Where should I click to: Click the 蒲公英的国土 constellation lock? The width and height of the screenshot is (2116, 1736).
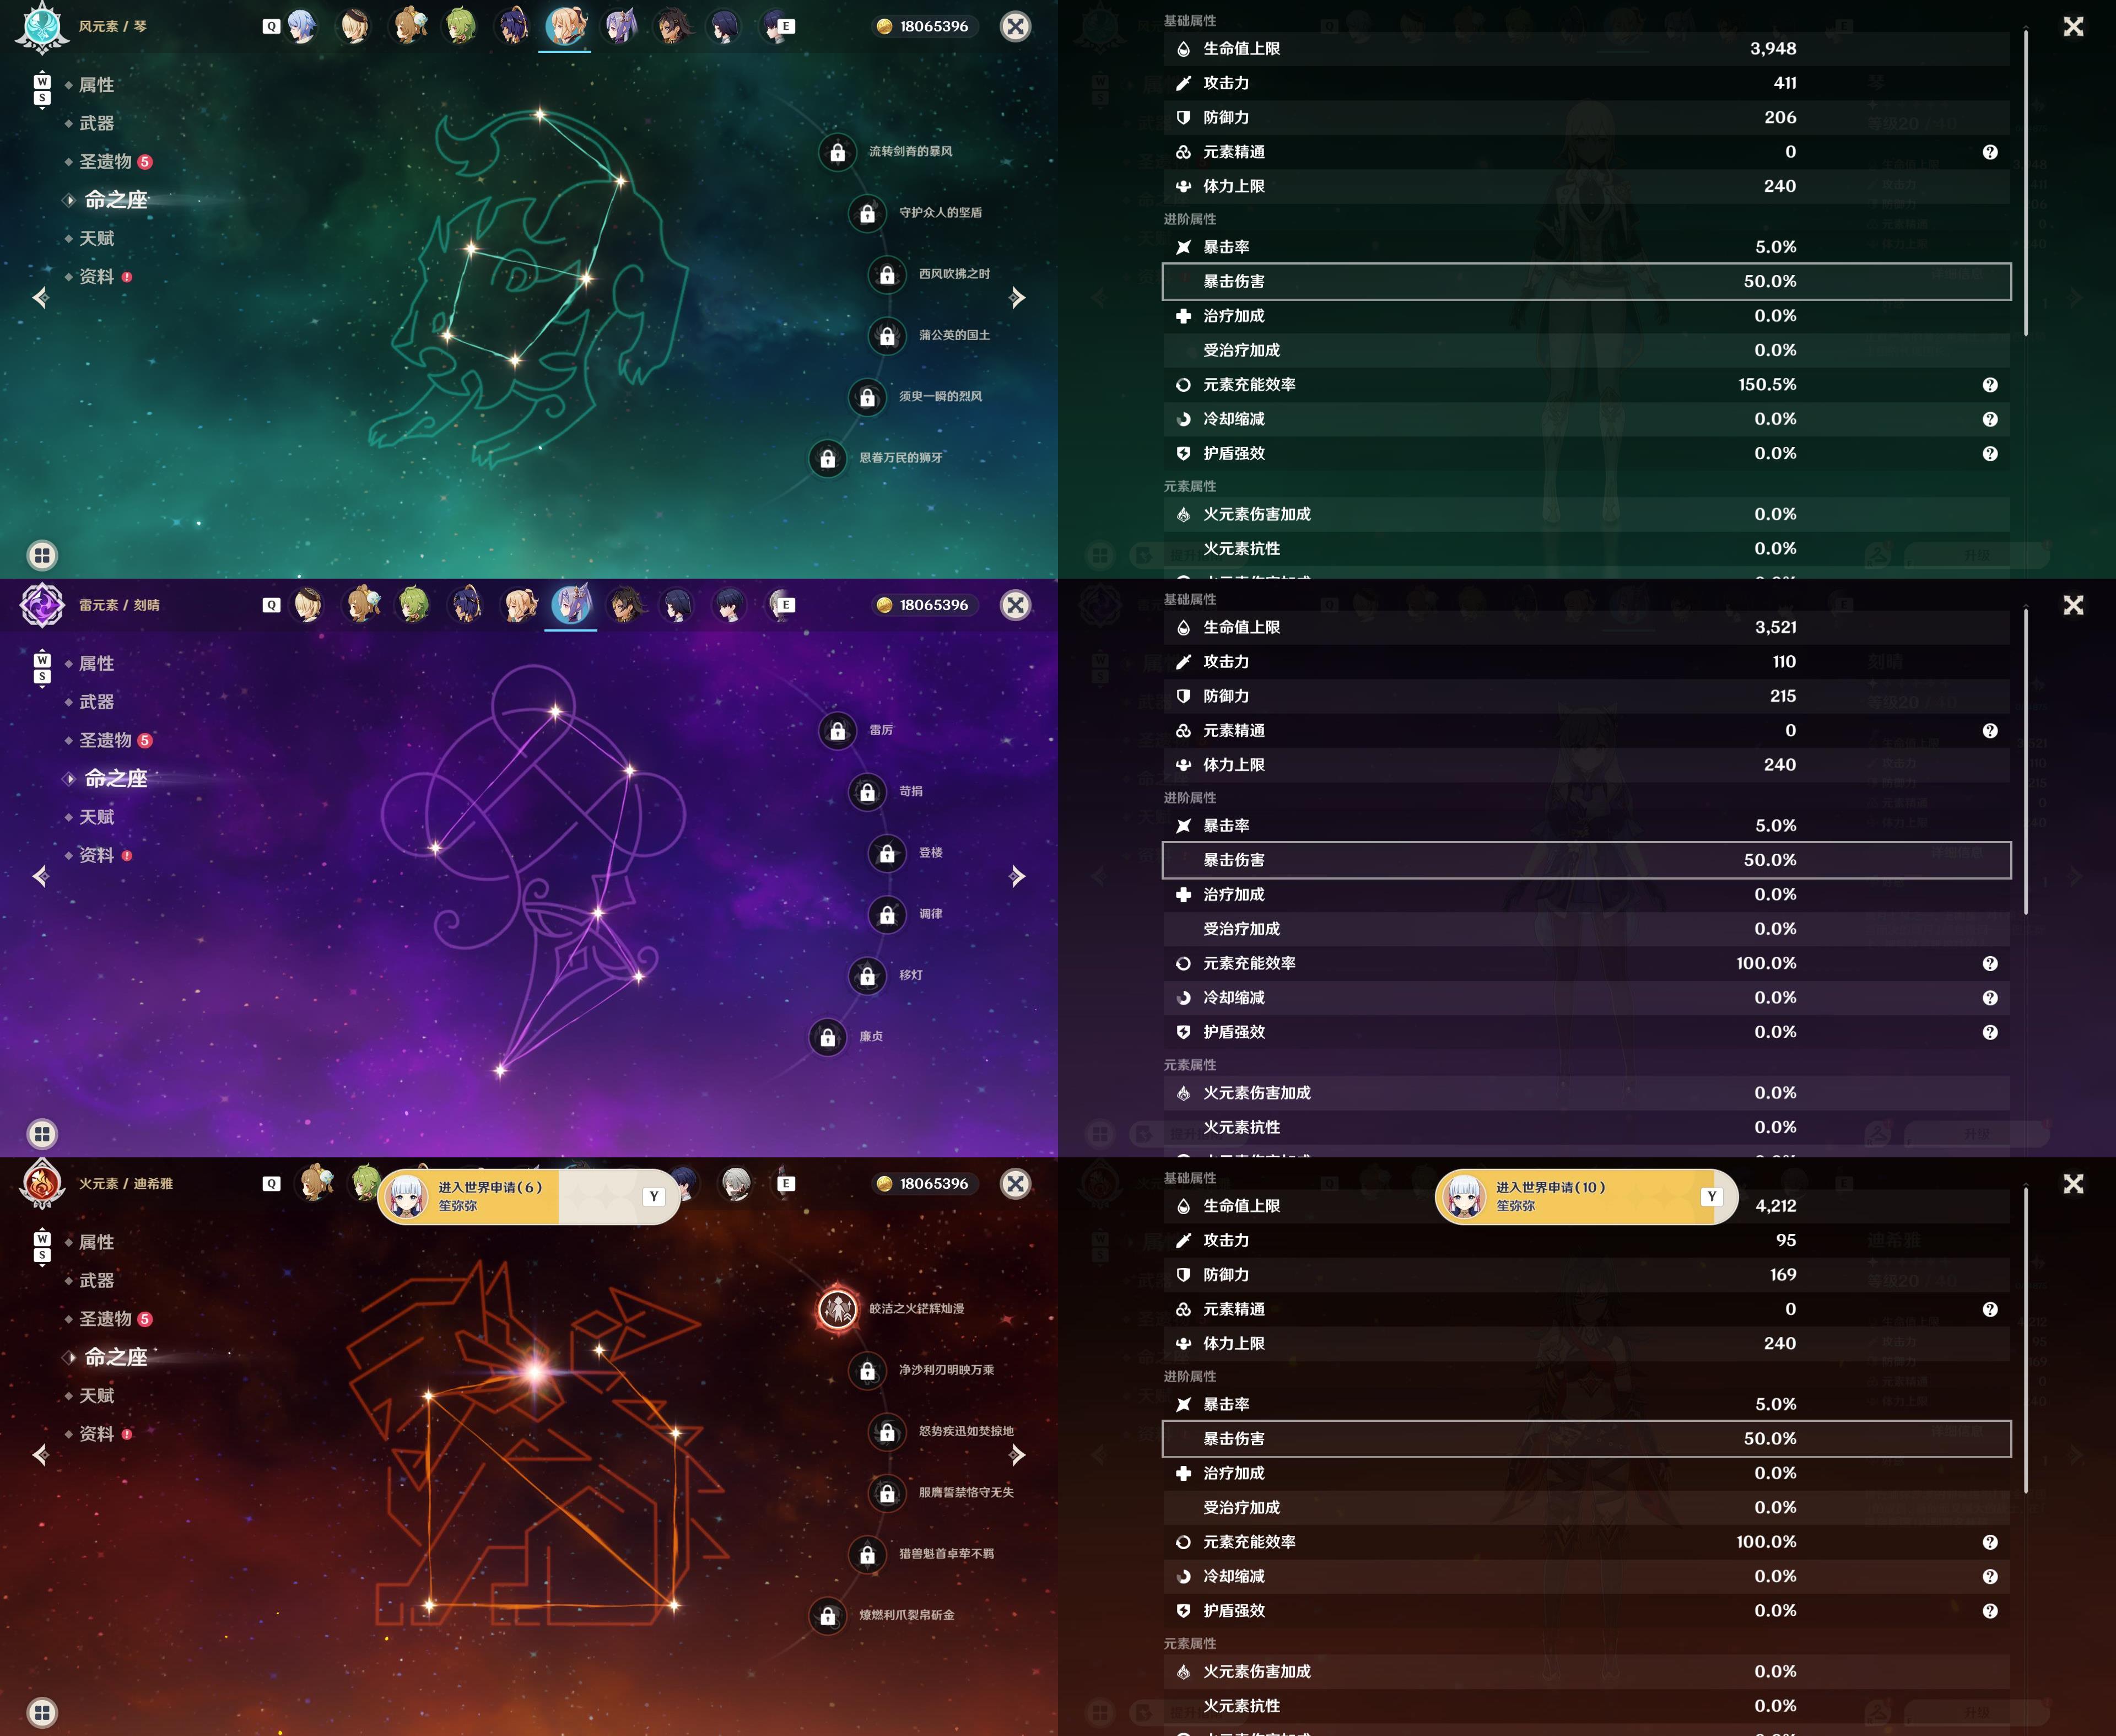(887, 336)
